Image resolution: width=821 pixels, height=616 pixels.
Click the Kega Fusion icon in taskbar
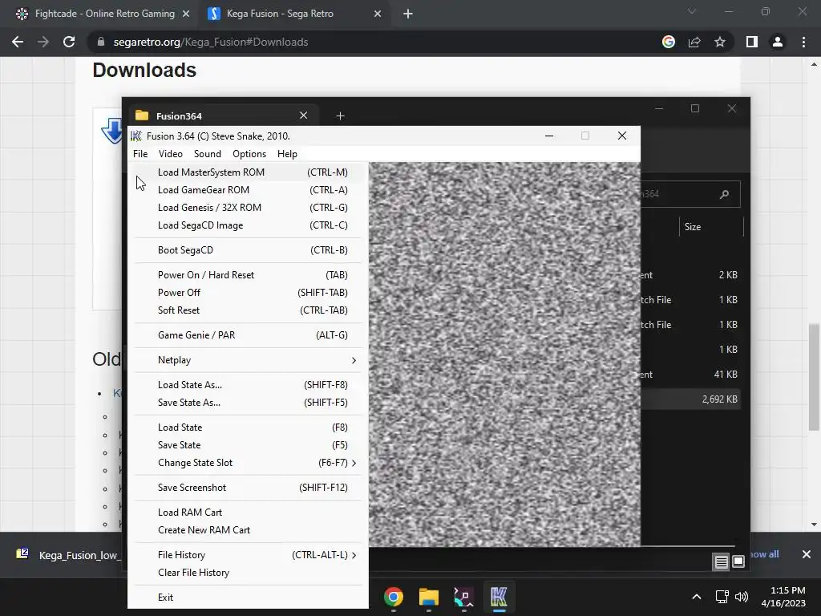coord(499,597)
